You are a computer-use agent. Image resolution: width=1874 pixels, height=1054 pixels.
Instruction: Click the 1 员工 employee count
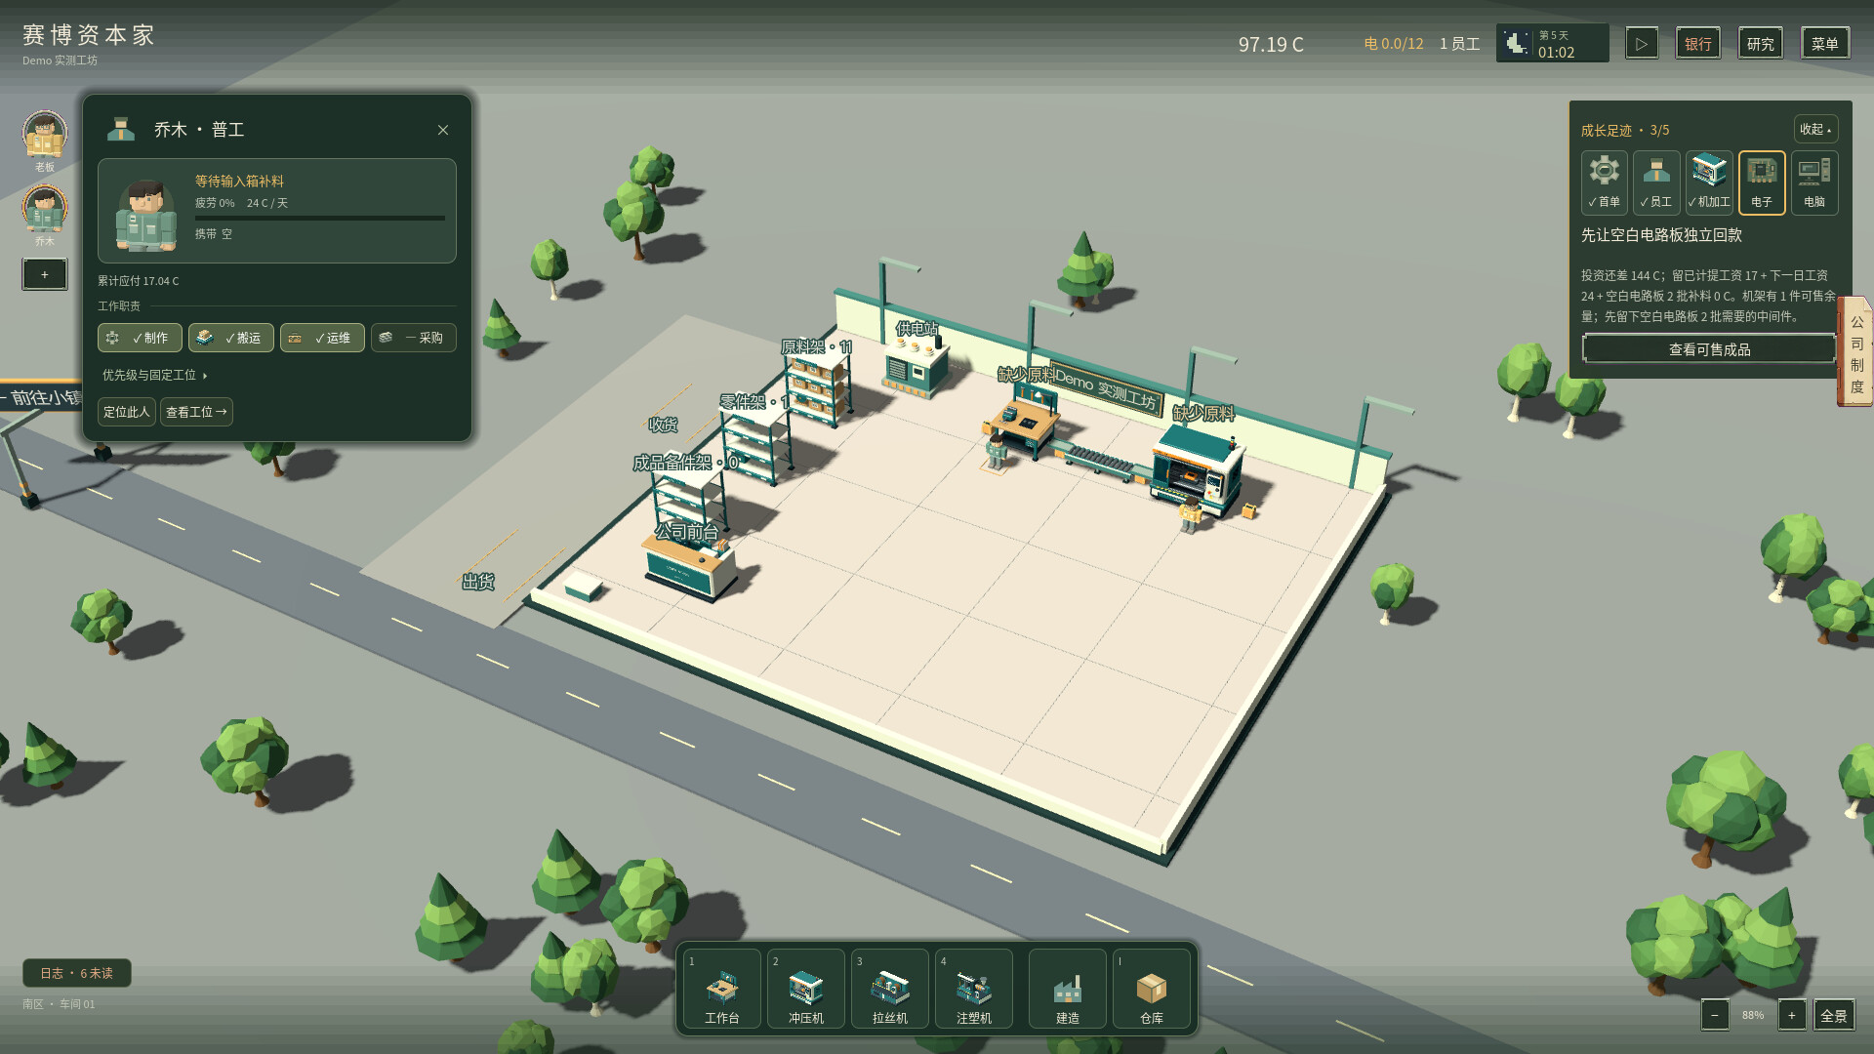1459,44
